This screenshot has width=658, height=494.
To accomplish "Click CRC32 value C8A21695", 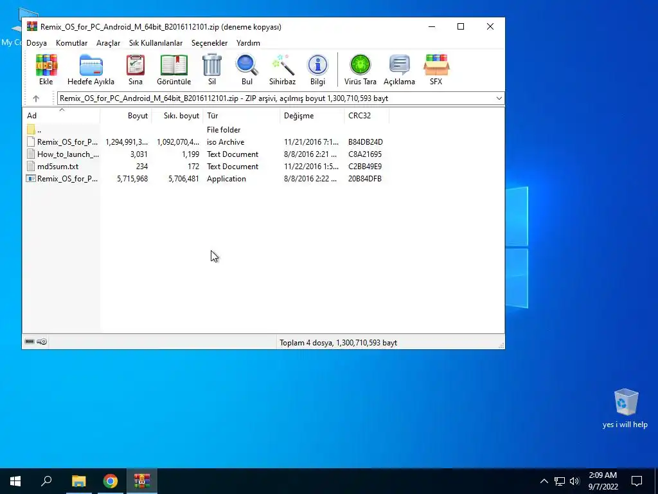I will (x=365, y=154).
